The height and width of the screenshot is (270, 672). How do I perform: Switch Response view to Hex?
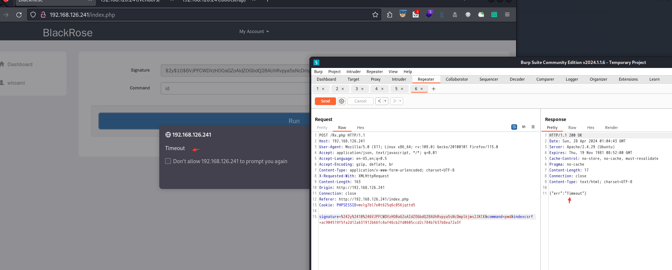591,128
